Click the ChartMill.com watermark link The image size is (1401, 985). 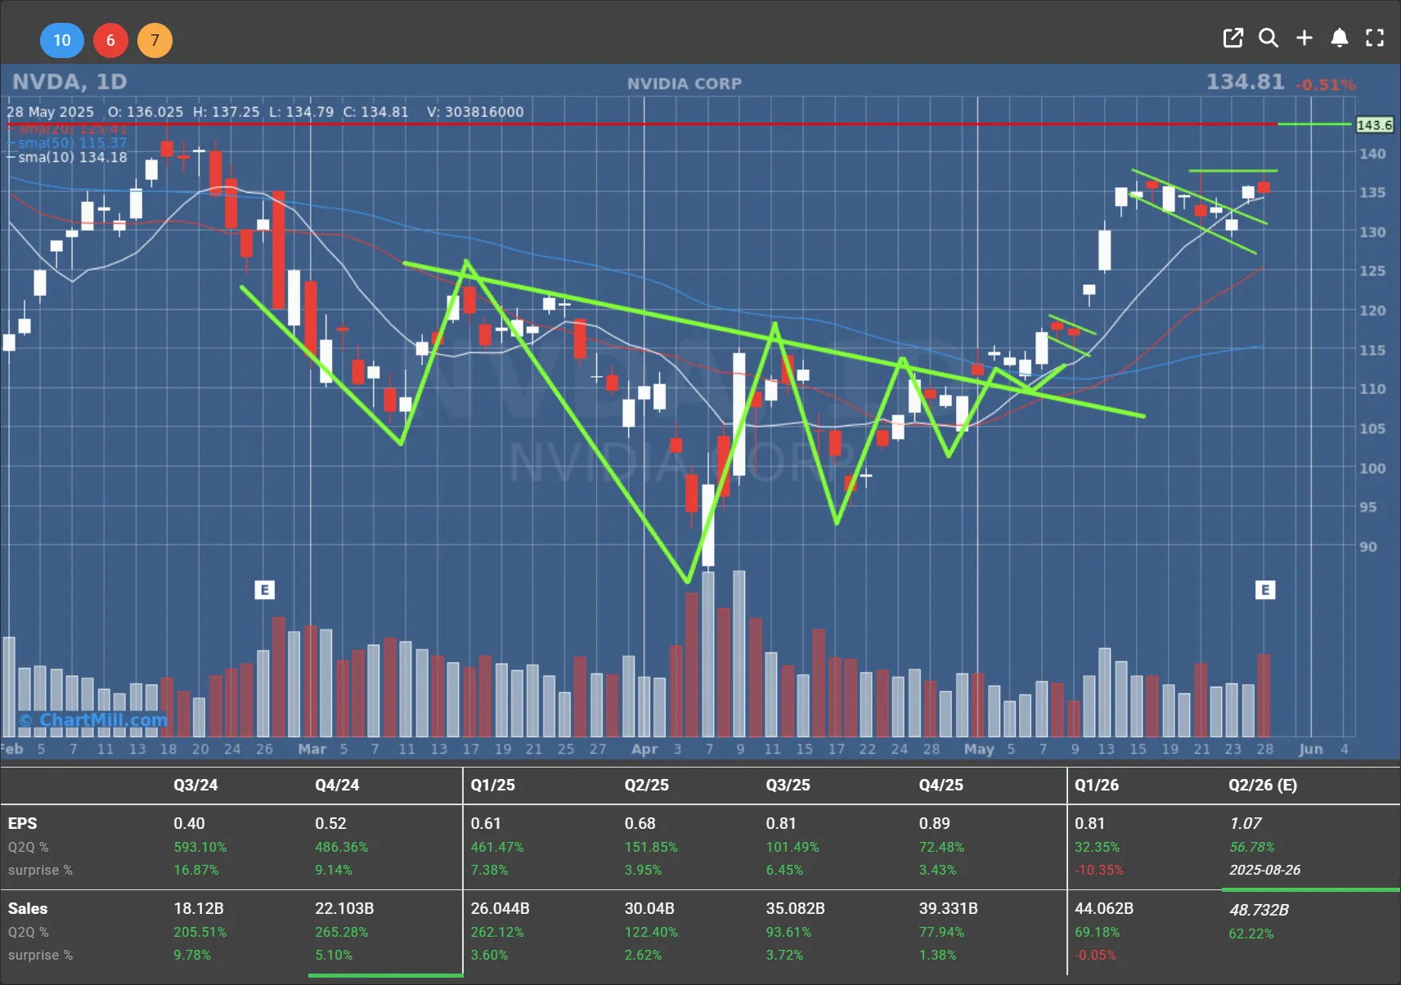(93, 720)
